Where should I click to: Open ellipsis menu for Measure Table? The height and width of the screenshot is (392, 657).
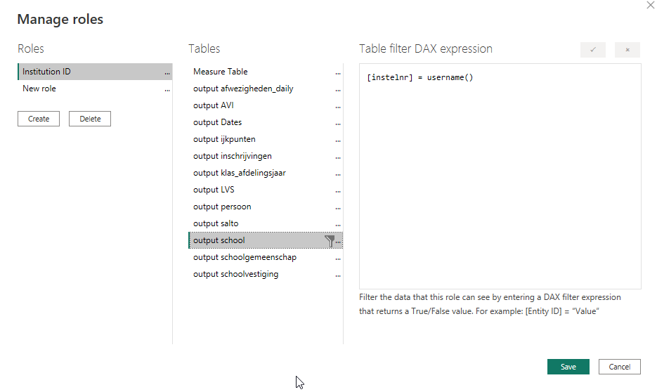tap(338, 73)
